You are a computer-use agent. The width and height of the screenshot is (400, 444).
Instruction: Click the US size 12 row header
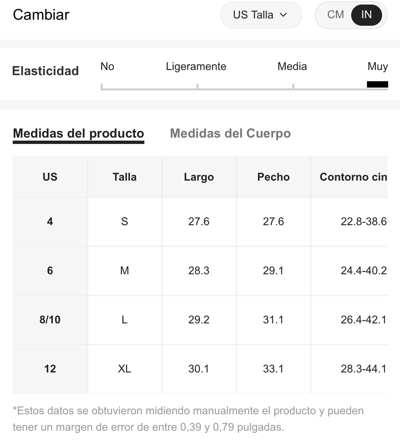[x=50, y=369]
